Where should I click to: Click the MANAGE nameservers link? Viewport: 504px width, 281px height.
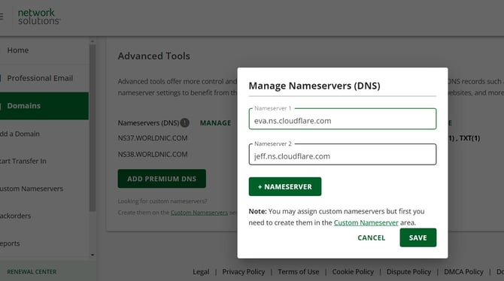point(215,123)
